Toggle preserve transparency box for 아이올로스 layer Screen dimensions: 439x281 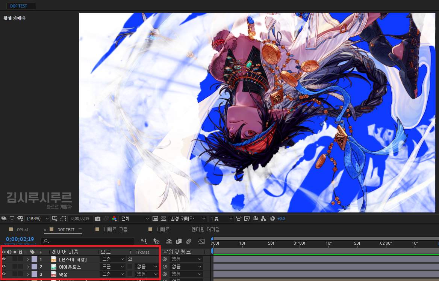click(130, 267)
